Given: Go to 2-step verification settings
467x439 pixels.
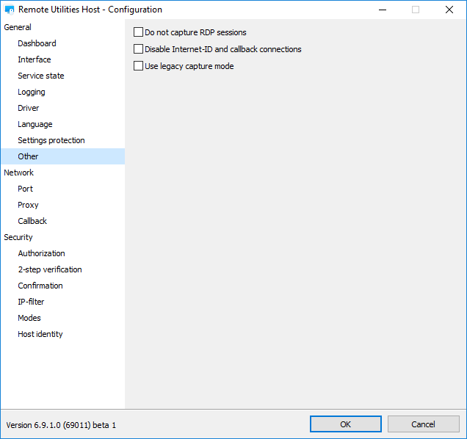Looking at the screenshot, I should [x=50, y=269].
